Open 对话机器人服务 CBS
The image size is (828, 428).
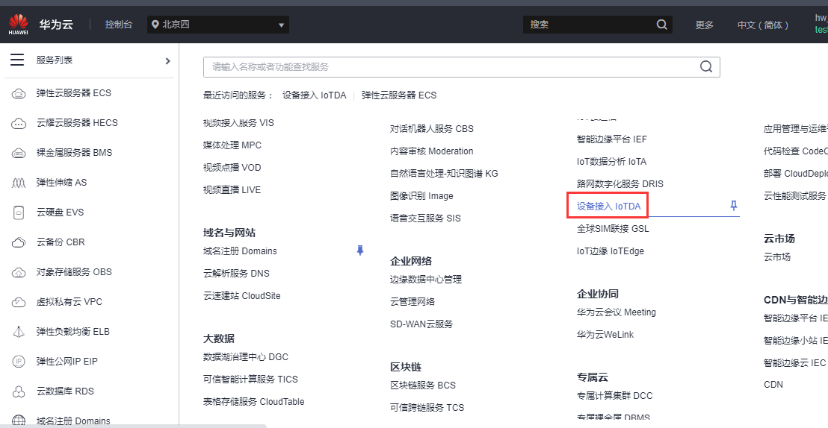[x=432, y=128]
